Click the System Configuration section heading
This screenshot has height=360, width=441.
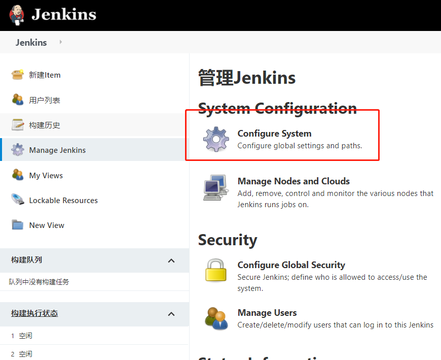coord(278,109)
